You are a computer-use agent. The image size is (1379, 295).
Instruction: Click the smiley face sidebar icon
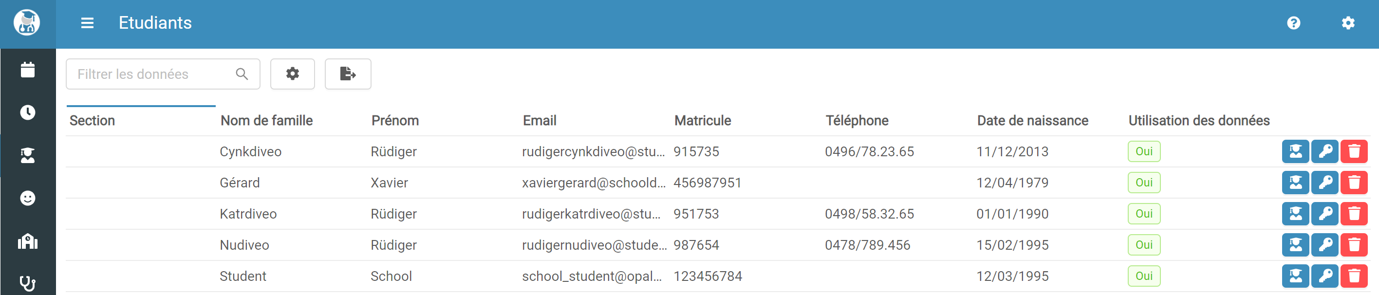[28, 198]
